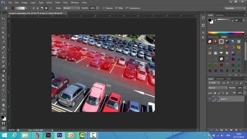Click the color spectrum ramp
Image resolution: width=247 pixels, height=139 pixels.
pos(226,33)
